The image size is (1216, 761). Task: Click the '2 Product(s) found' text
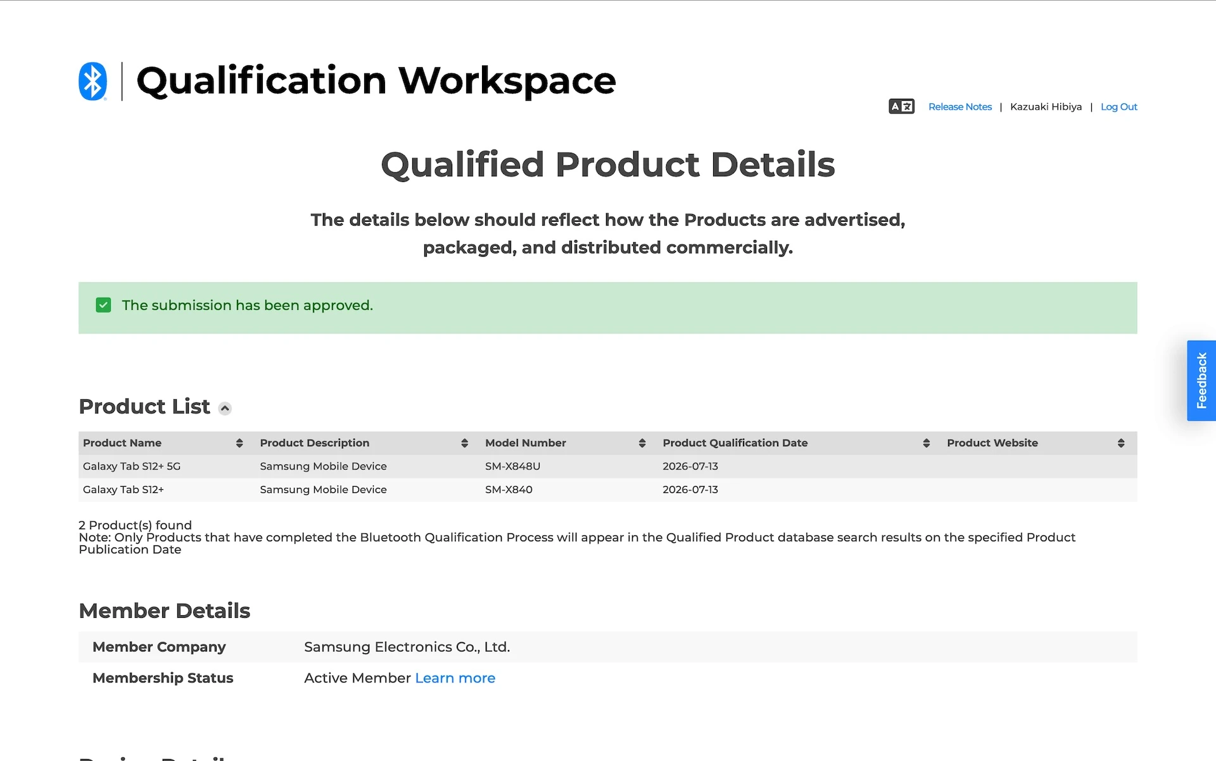click(x=135, y=525)
